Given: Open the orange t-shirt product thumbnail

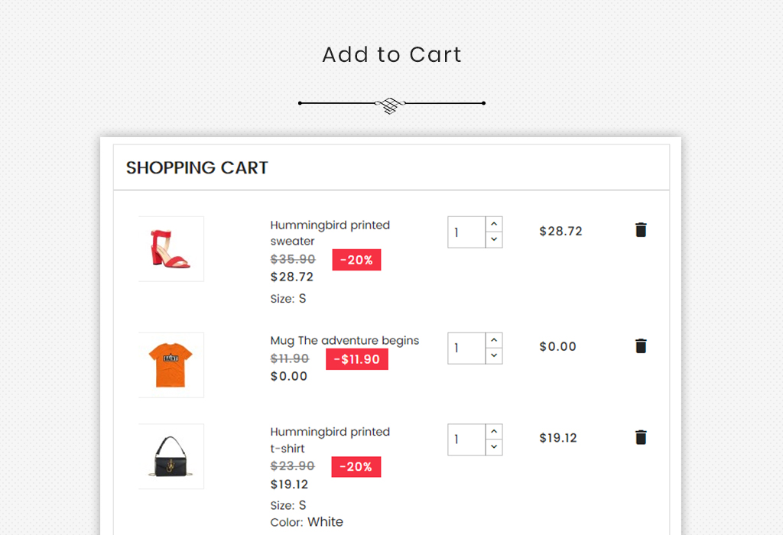Looking at the screenshot, I should point(171,365).
